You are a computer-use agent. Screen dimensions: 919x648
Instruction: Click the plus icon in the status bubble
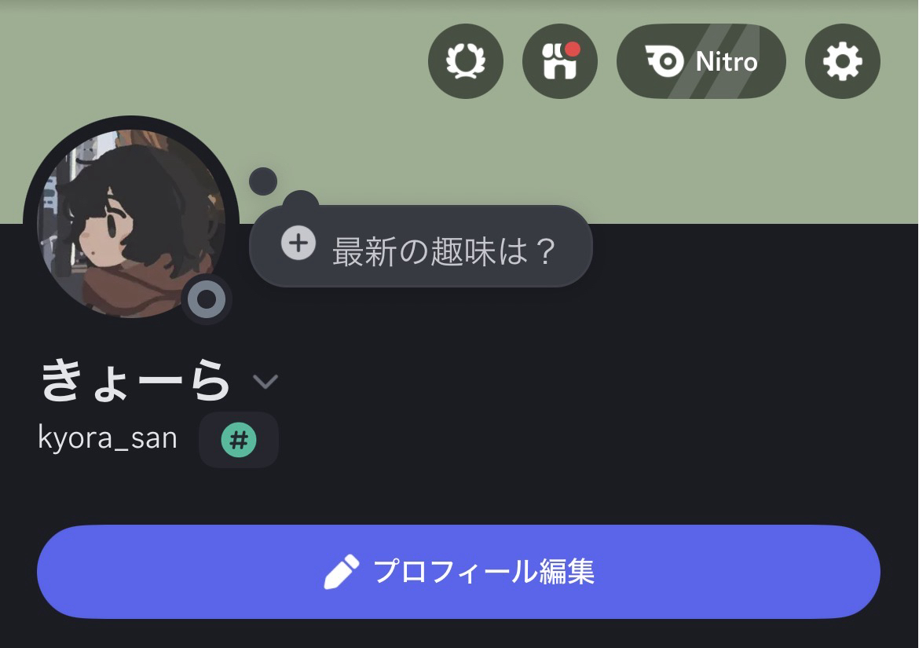tap(298, 243)
